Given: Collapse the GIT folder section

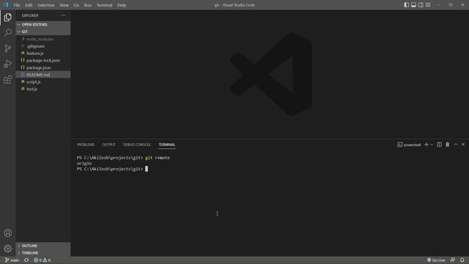Looking at the screenshot, I should 43,32.
